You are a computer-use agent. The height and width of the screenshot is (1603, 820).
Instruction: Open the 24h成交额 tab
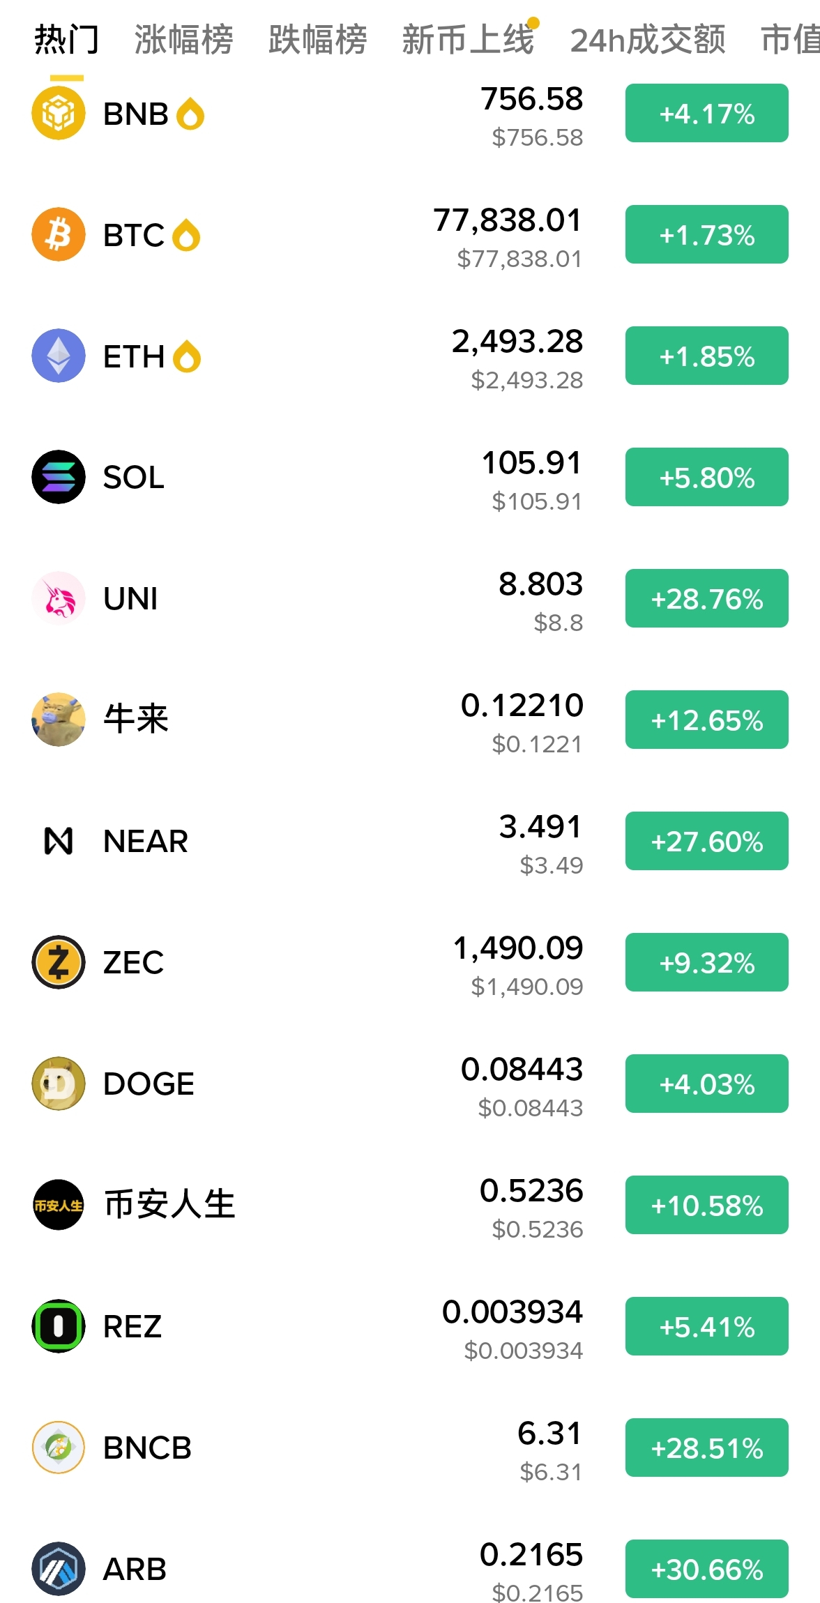click(648, 40)
